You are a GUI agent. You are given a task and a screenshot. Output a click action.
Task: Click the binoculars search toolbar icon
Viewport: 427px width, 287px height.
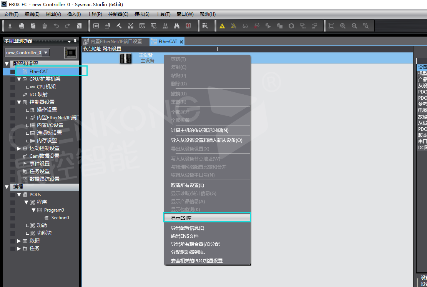[x=177, y=26]
